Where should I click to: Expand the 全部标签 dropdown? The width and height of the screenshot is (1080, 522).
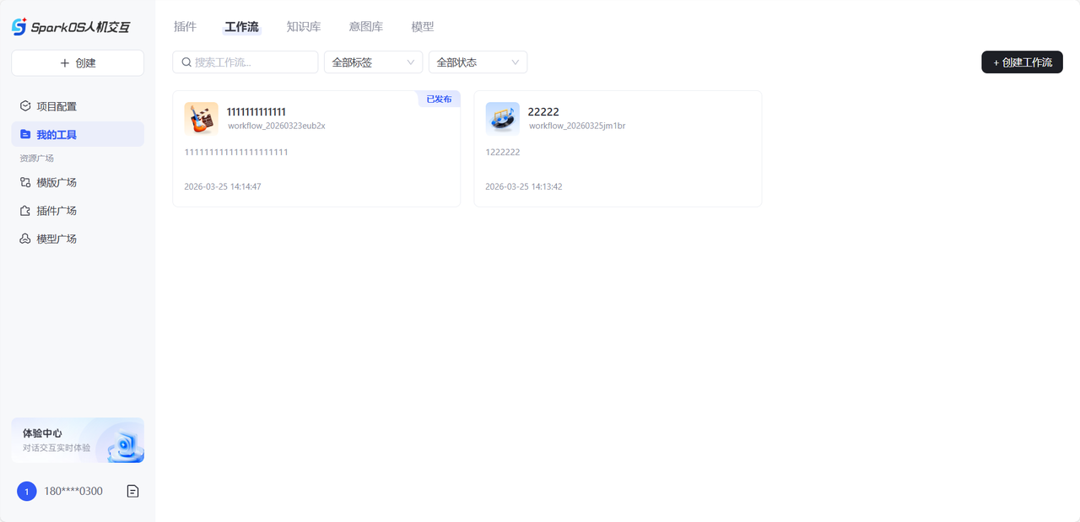pos(373,62)
